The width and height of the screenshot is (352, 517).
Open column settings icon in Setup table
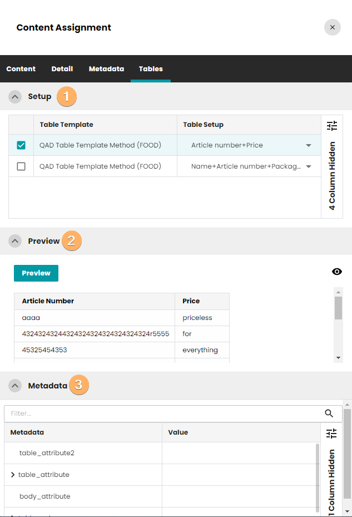332,126
